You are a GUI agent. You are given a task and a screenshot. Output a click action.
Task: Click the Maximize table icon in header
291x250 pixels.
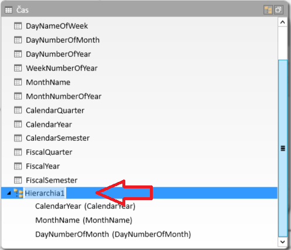[279, 10]
